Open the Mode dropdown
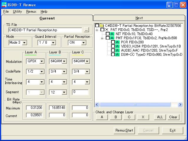Screen dimensions: 188x141 (24, 42)
